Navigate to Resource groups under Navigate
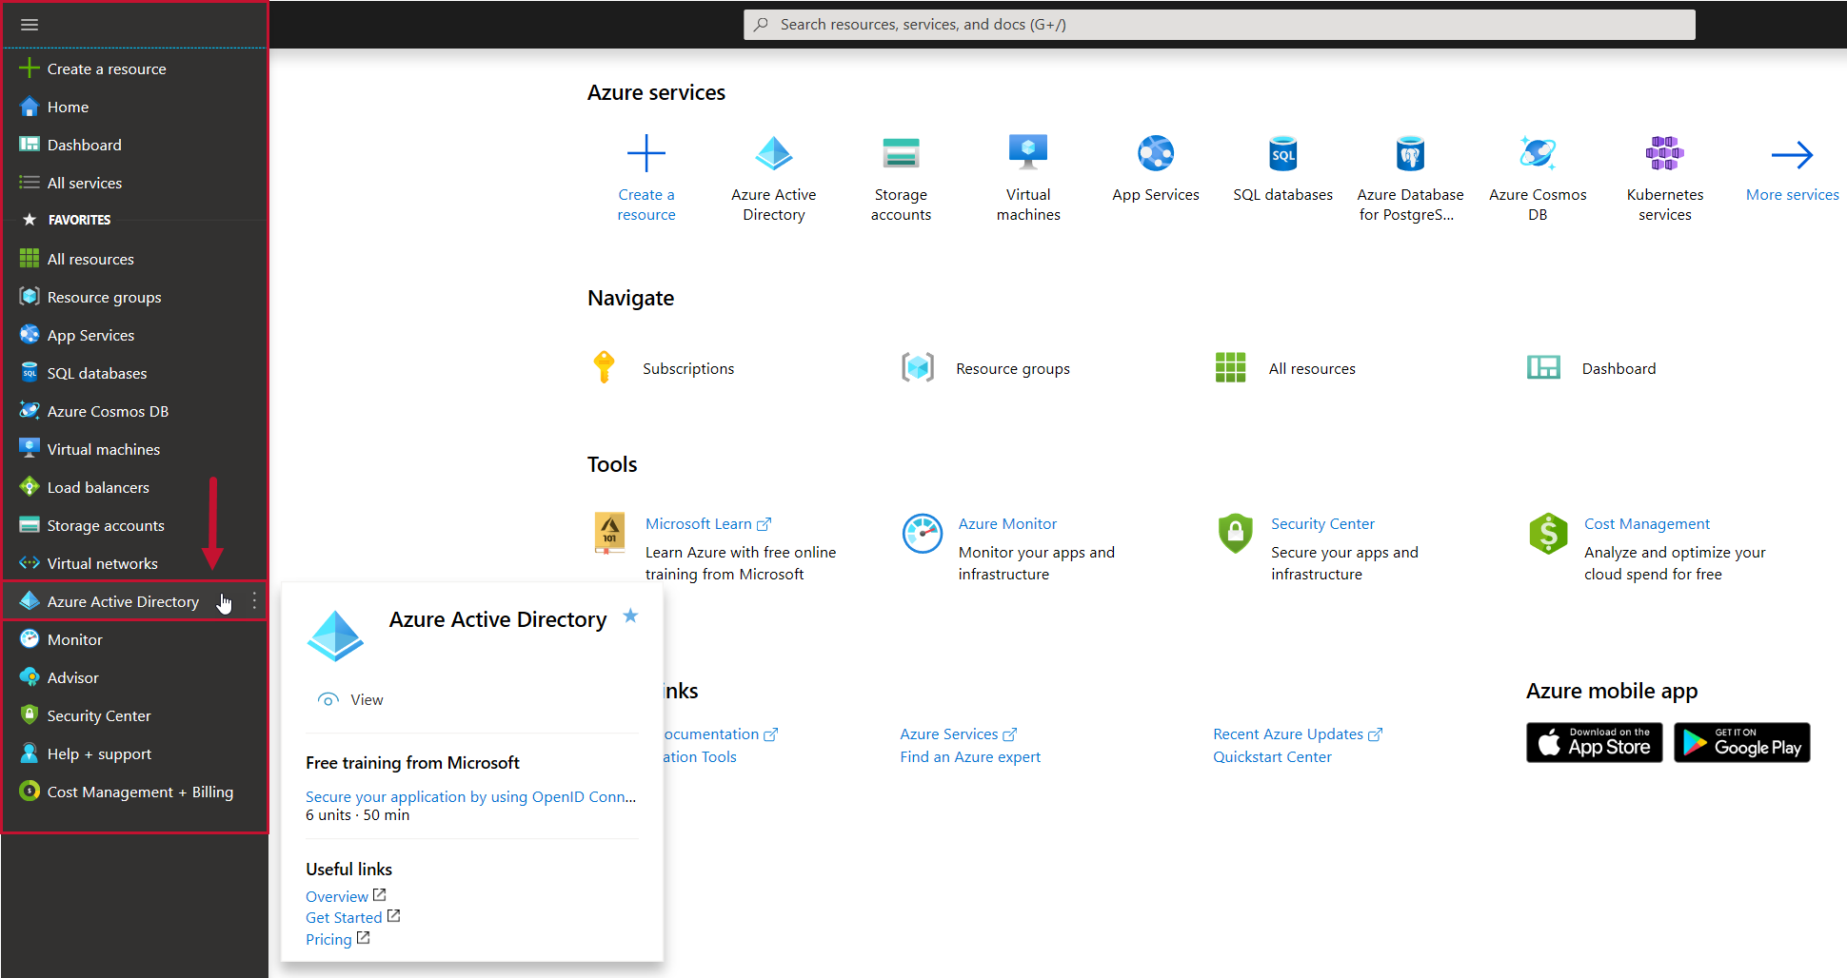This screenshot has height=978, width=1847. click(x=985, y=368)
